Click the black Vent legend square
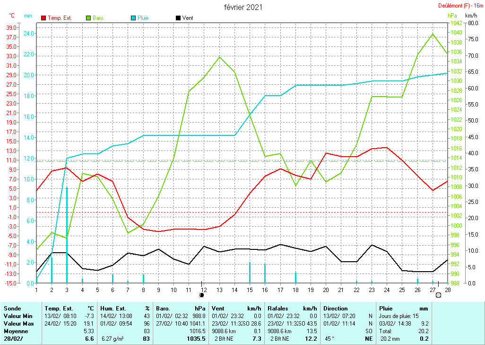 click(178, 18)
